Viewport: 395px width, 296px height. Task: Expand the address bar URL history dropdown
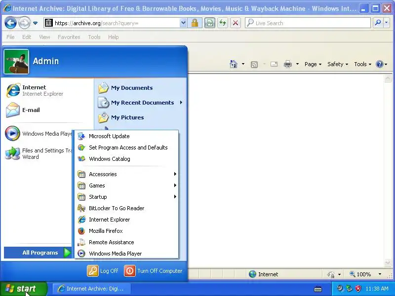[x=183, y=23]
